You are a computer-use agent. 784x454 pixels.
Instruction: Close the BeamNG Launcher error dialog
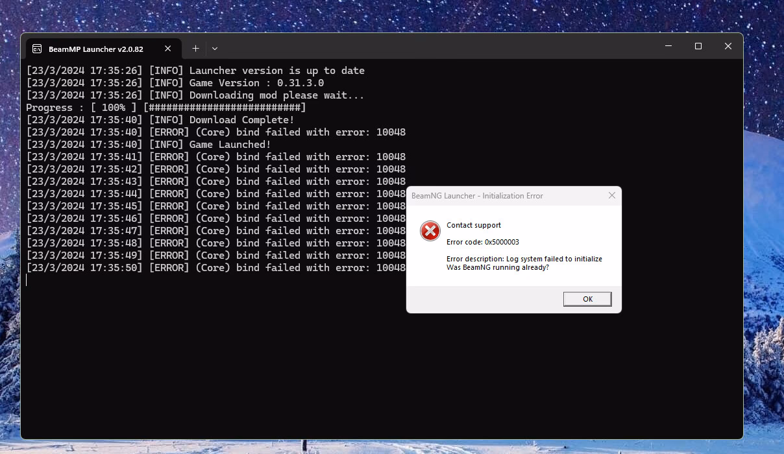[x=611, y=195]
